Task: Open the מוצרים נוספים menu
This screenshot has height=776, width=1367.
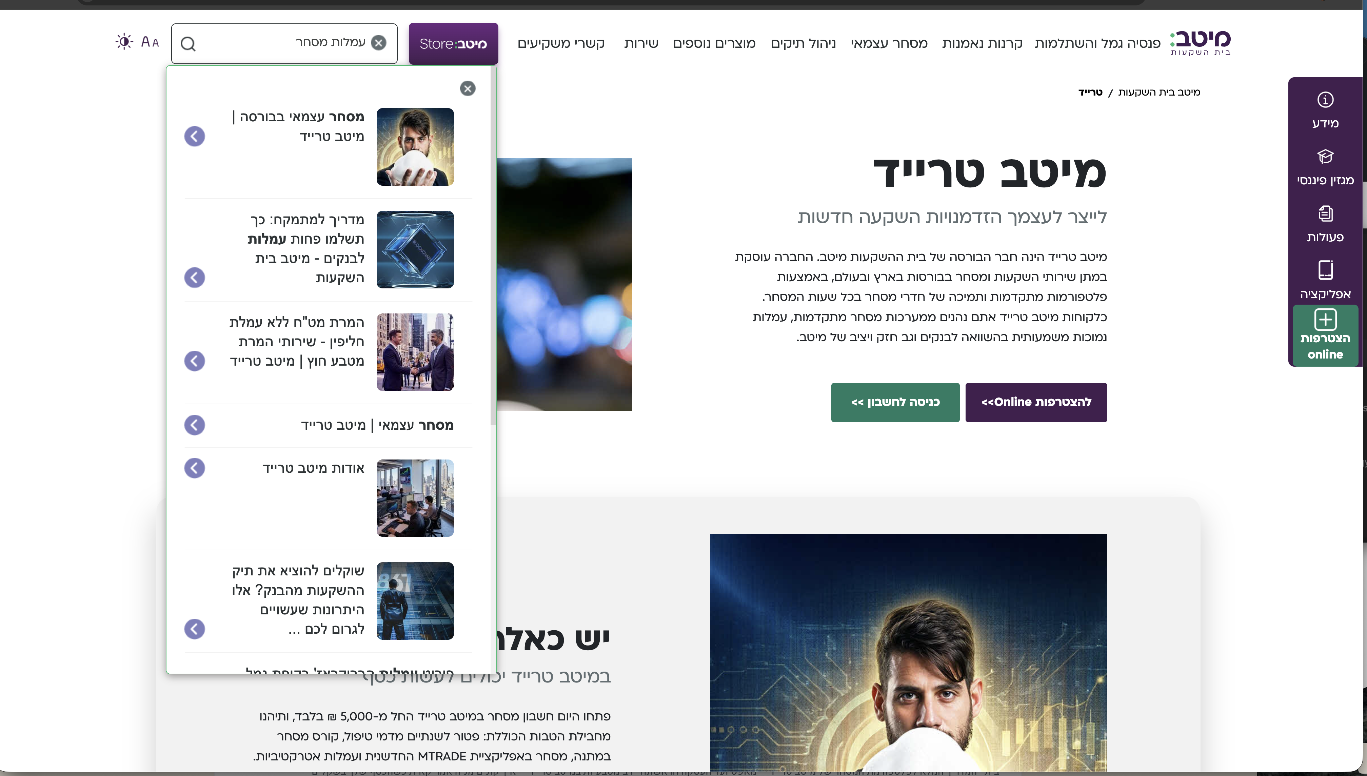Action: coord(714,44)
